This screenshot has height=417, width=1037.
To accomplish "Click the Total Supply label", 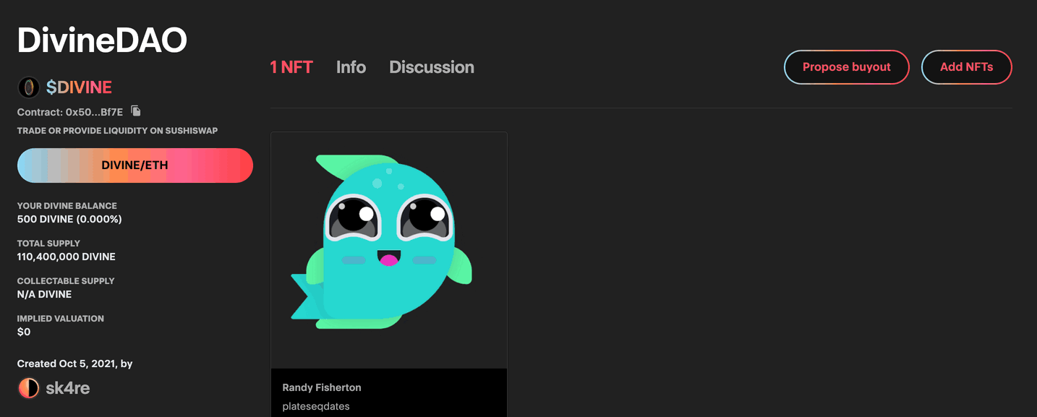I will click(x=48, y=244).
